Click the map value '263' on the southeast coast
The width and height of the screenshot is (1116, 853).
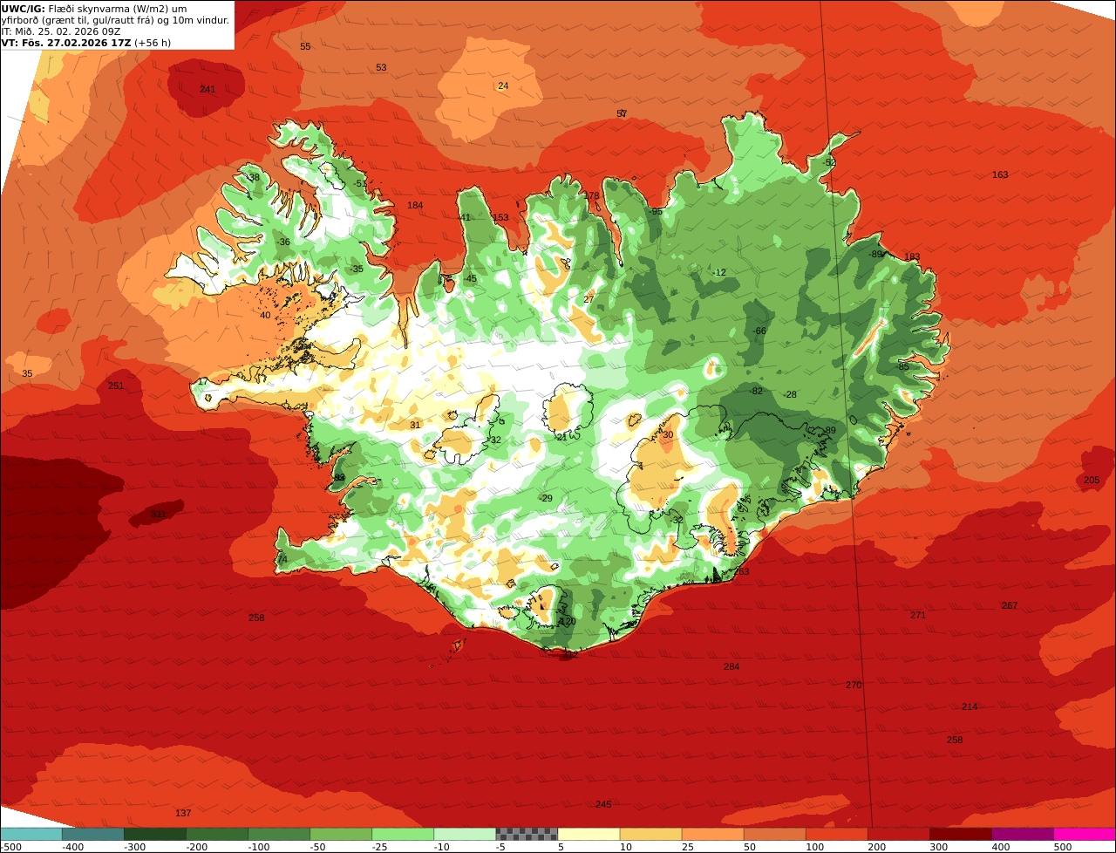741,571
